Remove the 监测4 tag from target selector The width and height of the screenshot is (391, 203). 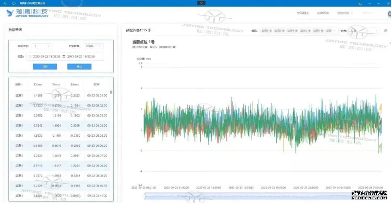[296, 31]
